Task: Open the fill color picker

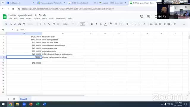Action: tap(111, 24)
